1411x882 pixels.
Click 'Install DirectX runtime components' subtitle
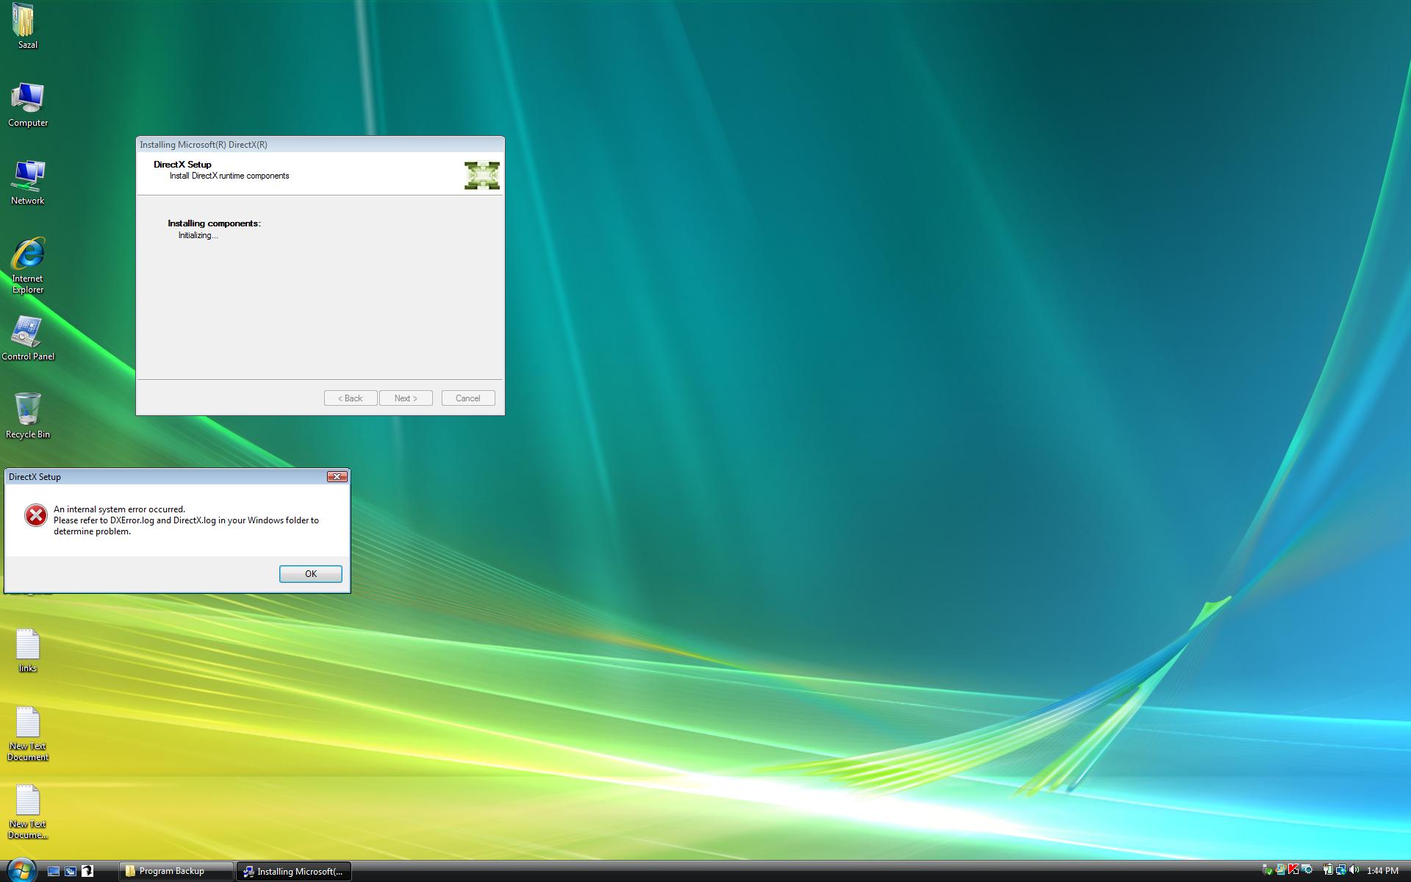229,176
